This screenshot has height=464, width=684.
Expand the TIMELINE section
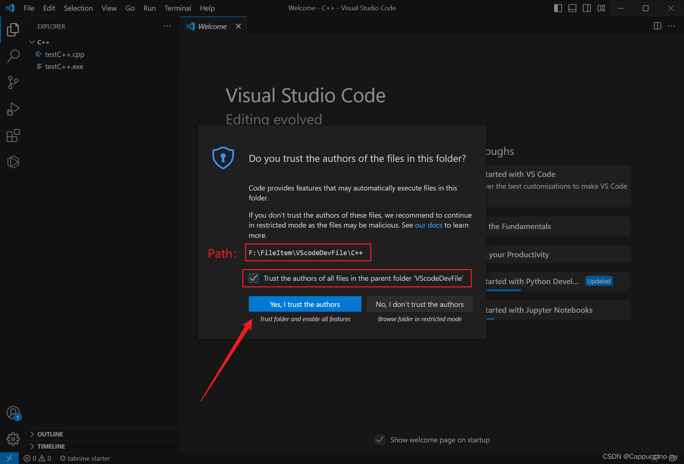(103, 446)
